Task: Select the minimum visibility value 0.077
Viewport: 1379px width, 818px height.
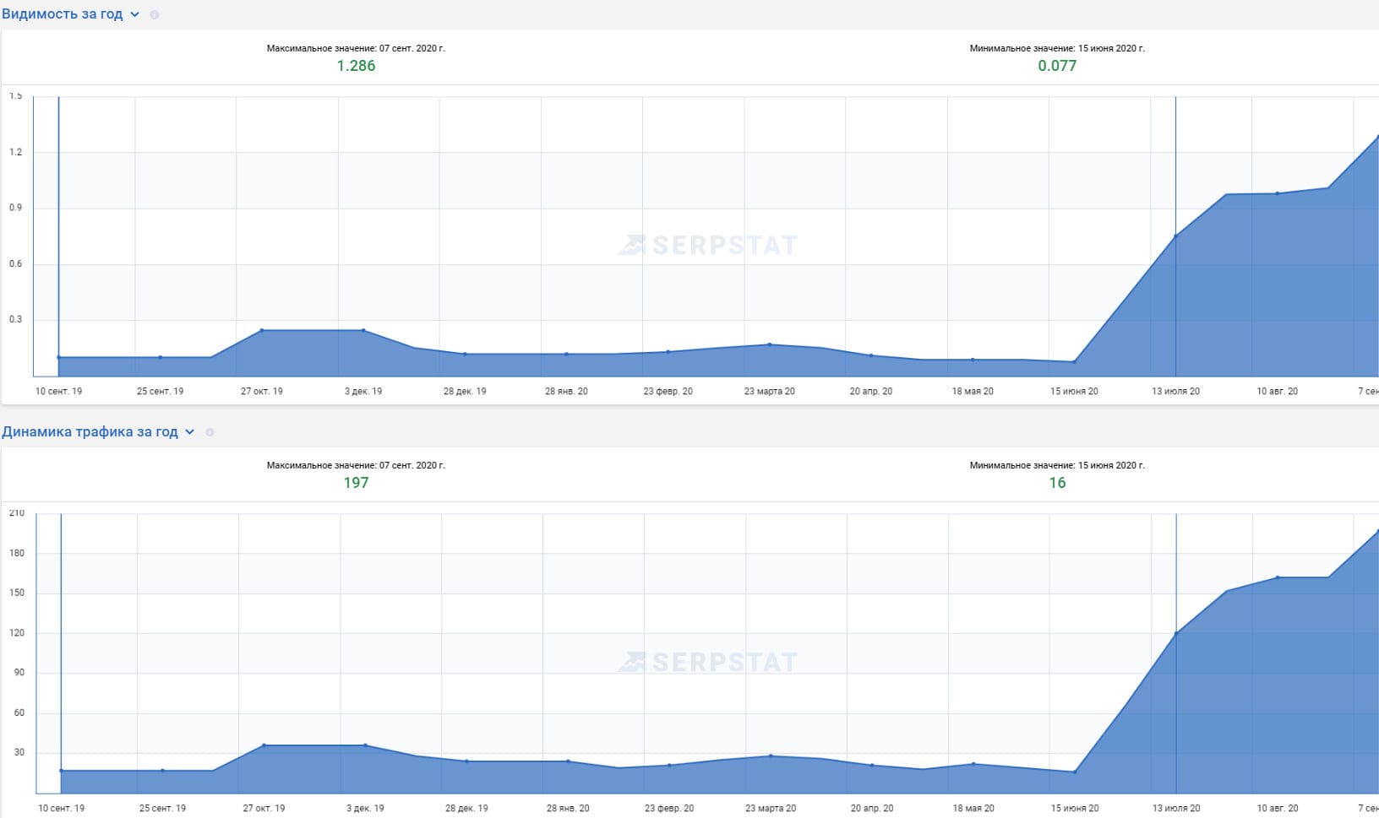Action: coord(1057,66)
